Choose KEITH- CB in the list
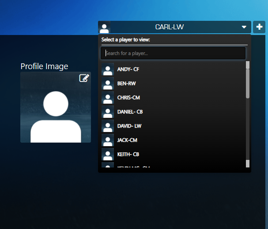Viewport: 268px width, 229px height. pos(174,154)
